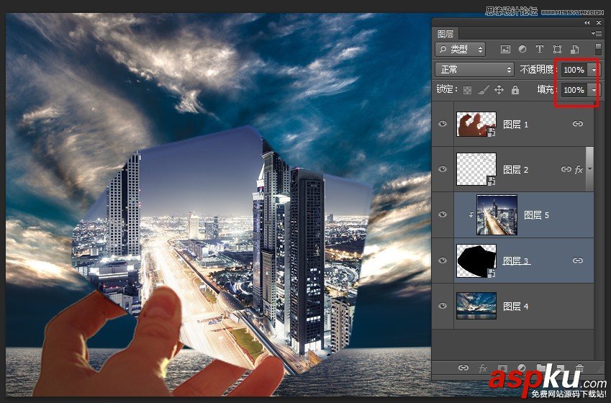Click opacity 100% value field

pos(574,70)
